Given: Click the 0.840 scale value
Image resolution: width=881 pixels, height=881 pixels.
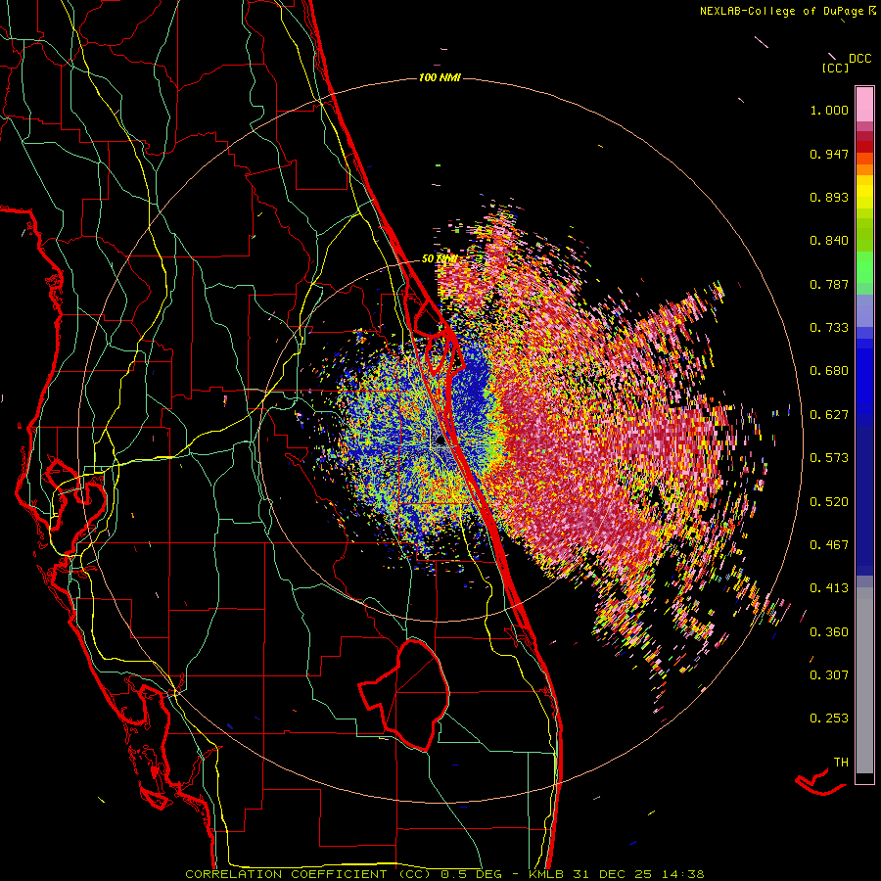Looking at the screenshot, I should pos(829,241).
